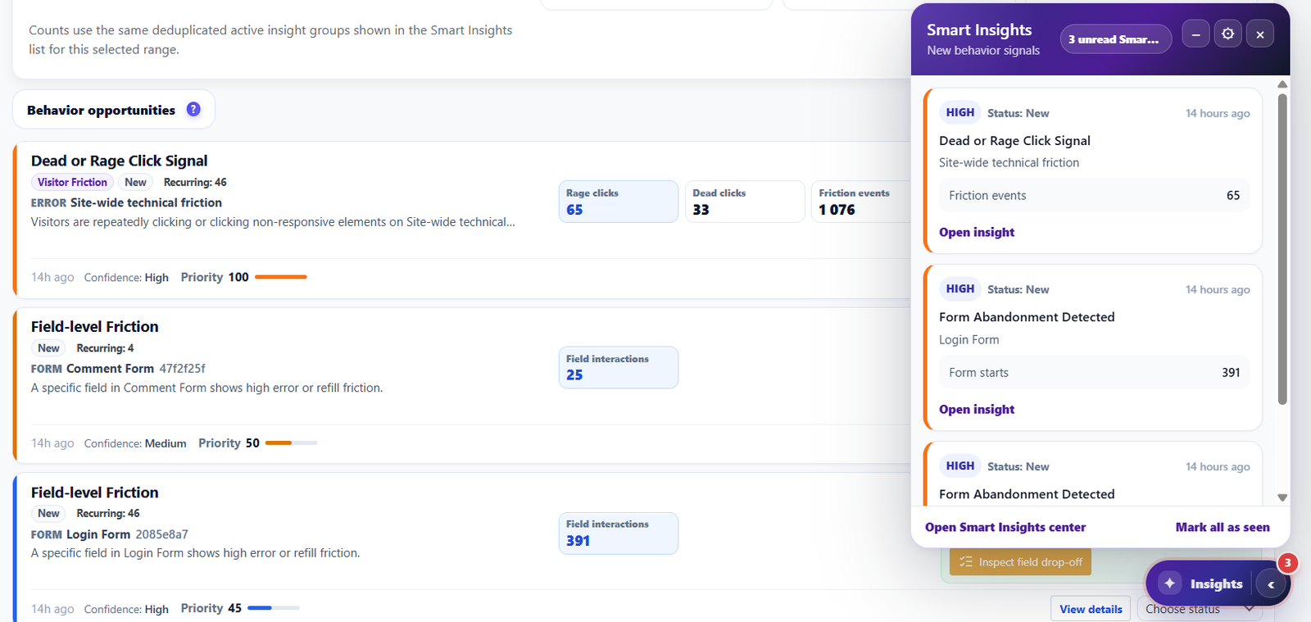Select the Dead clicks 33 metric tile

pyautogui.click(x=745, y=202)
